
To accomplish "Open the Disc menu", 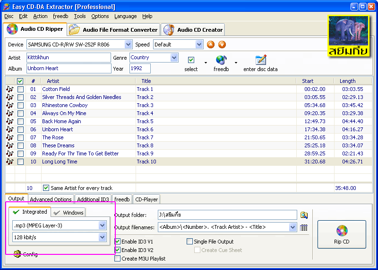I will tap(9, 16).
